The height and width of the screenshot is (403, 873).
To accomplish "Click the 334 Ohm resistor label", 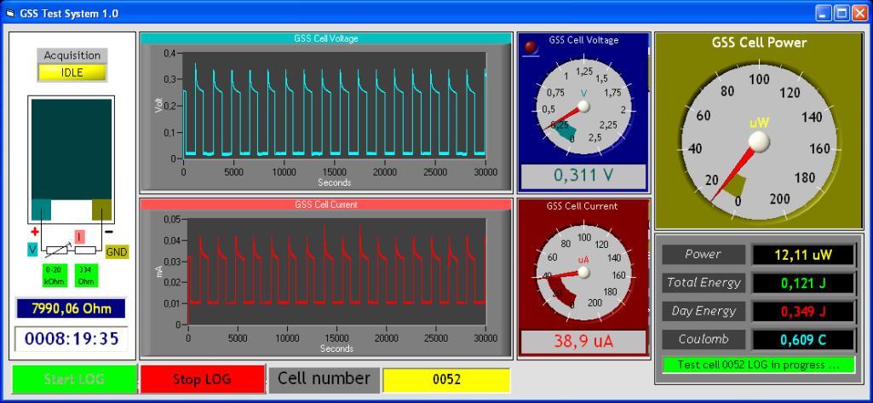I will tap(86, 275).
